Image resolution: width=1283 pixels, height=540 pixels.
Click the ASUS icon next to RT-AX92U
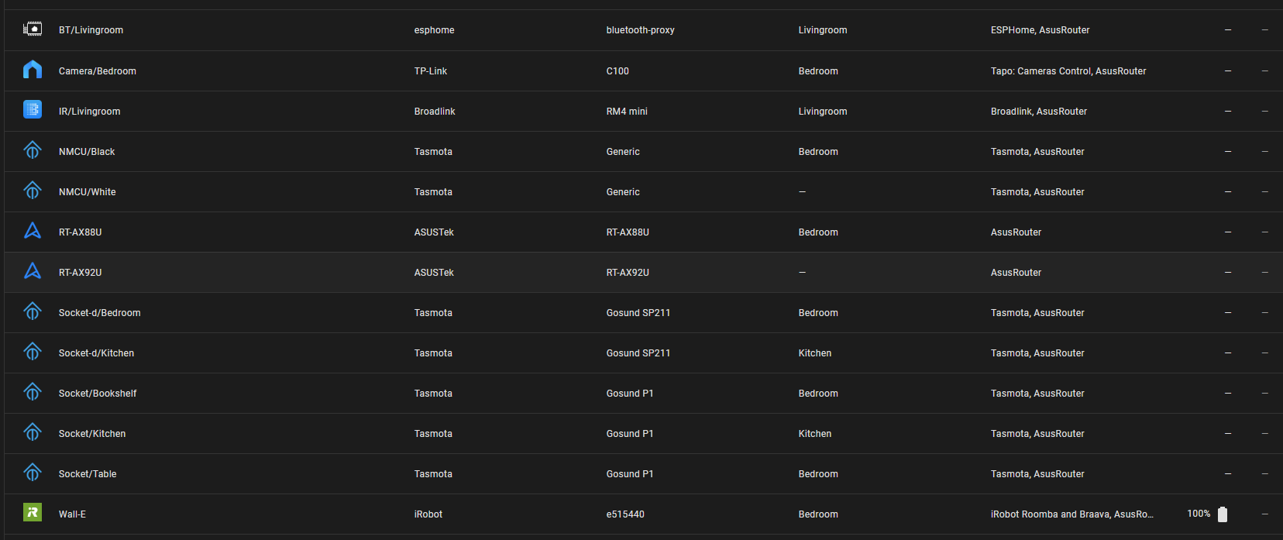(33, 271)
